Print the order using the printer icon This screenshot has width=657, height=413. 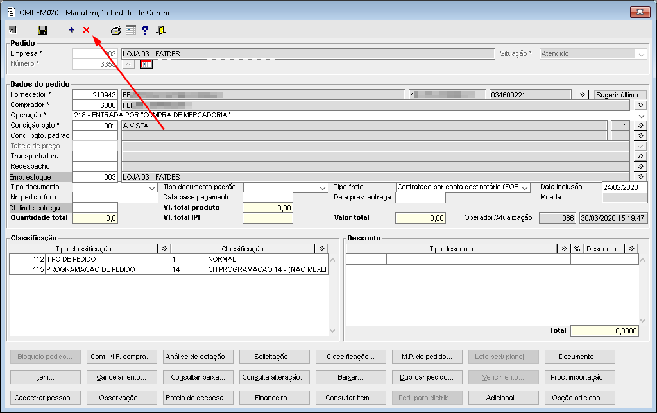click(x=116, y=30)
